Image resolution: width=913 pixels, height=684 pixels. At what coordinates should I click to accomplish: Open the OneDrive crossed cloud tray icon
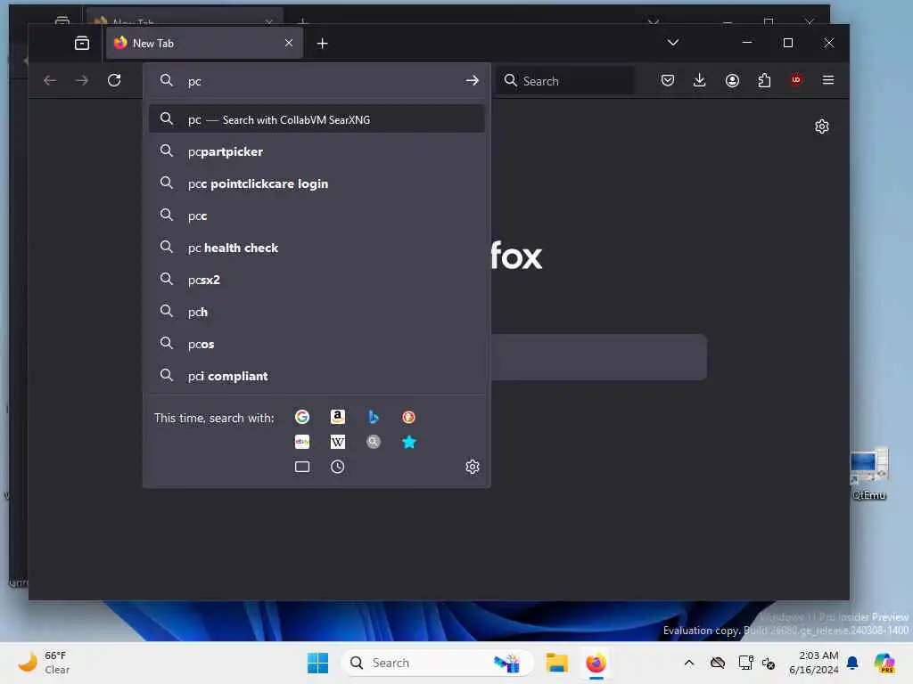click(718, 663)
